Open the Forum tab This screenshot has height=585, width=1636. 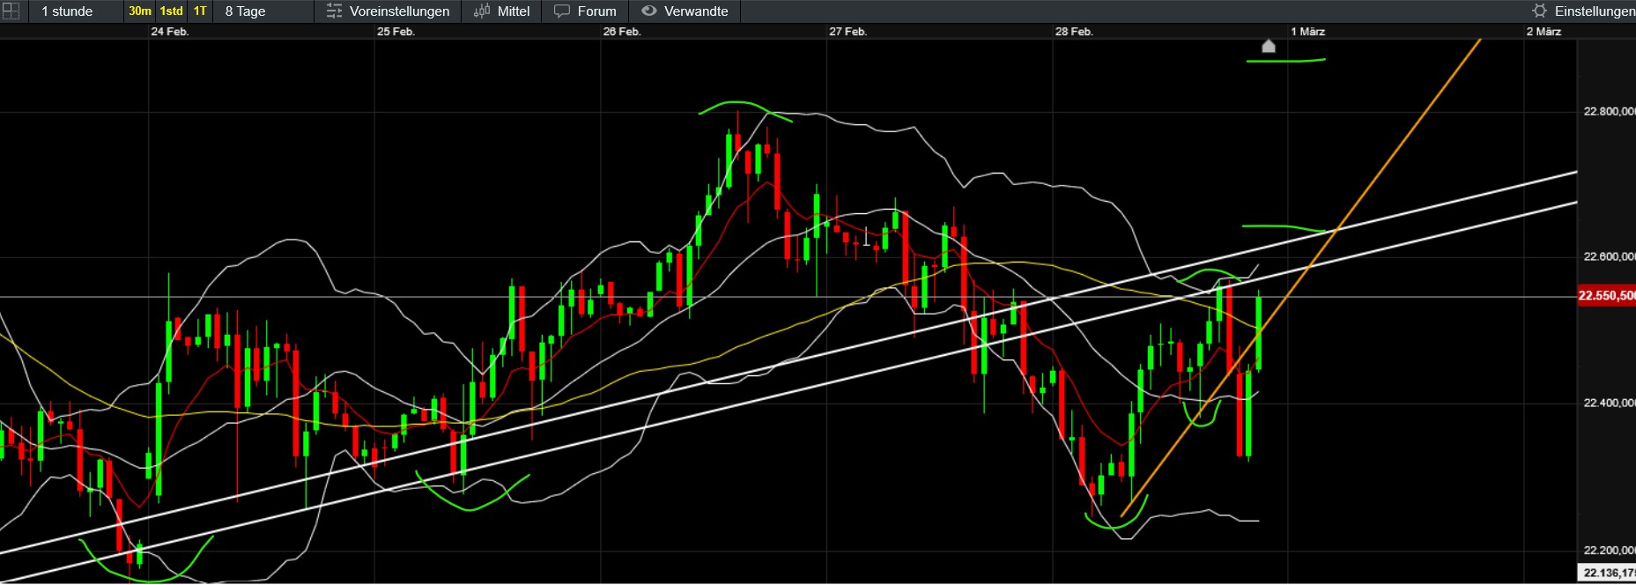596,11
